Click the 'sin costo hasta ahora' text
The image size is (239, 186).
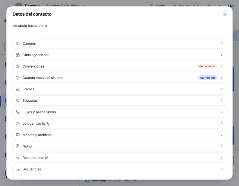[x=30, y=26]
